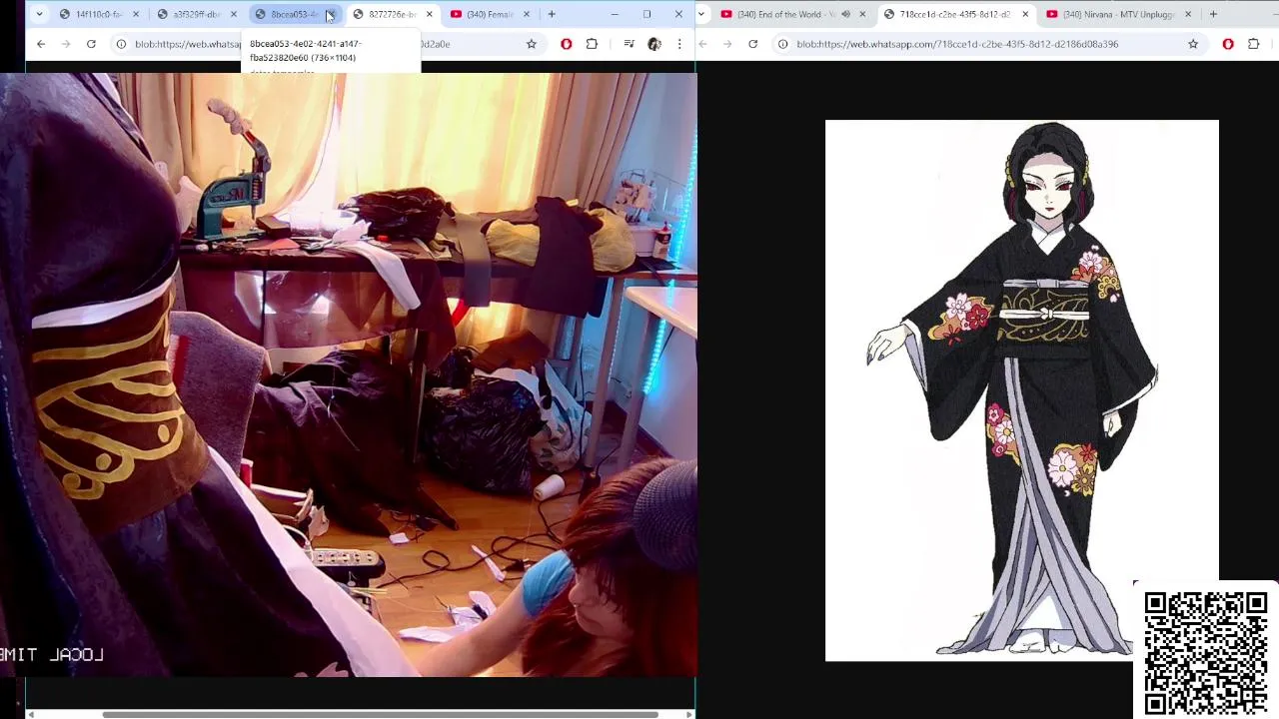Close the (340) Female YouTube tab
The image size is (1279, 719).
[x=528, y=14]
